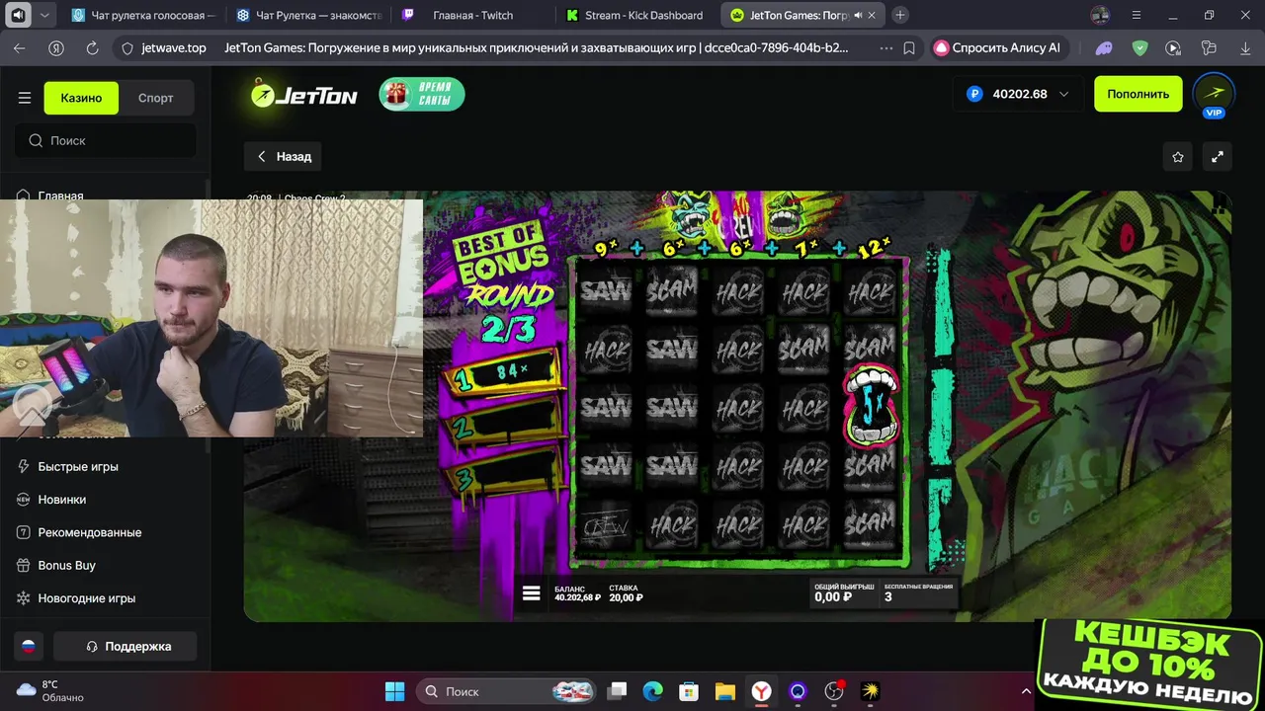This screenshot has width=1265, height=711.
Task: Open Microsoft Store from taskbar
Action: click(689, 692)
